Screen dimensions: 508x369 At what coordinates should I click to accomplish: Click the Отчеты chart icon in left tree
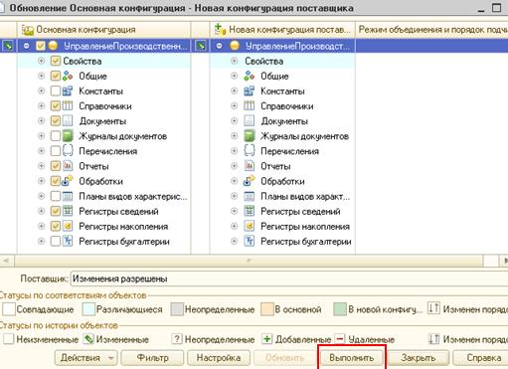68,166
